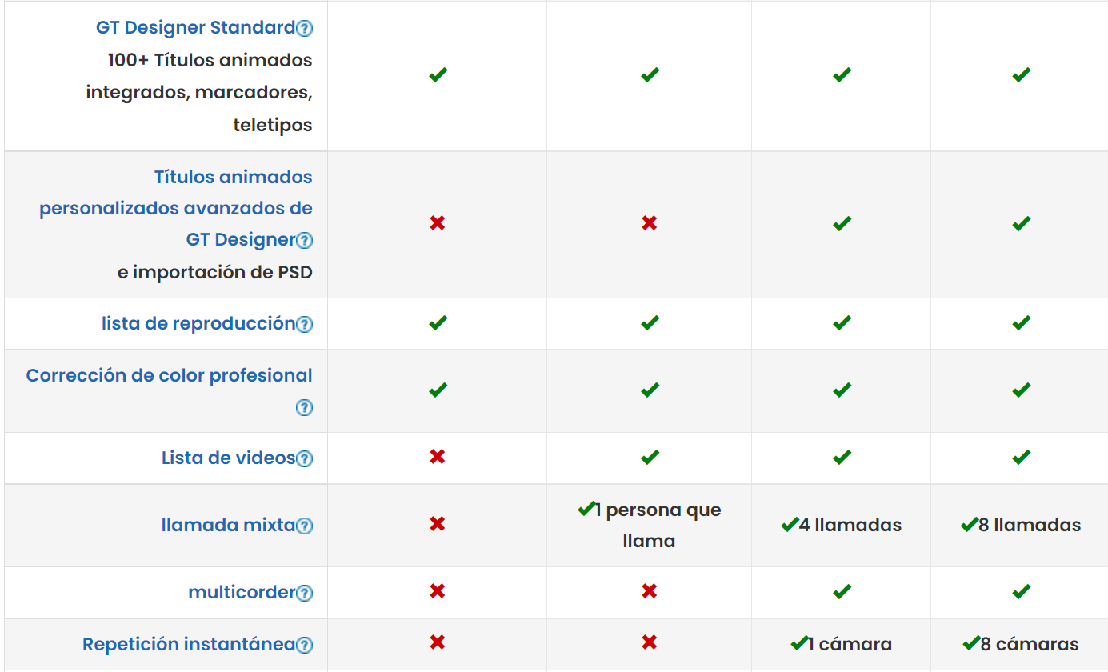Click the 8 llamadas cell
Screen dimensions: 1108x672
point(1021,525)
